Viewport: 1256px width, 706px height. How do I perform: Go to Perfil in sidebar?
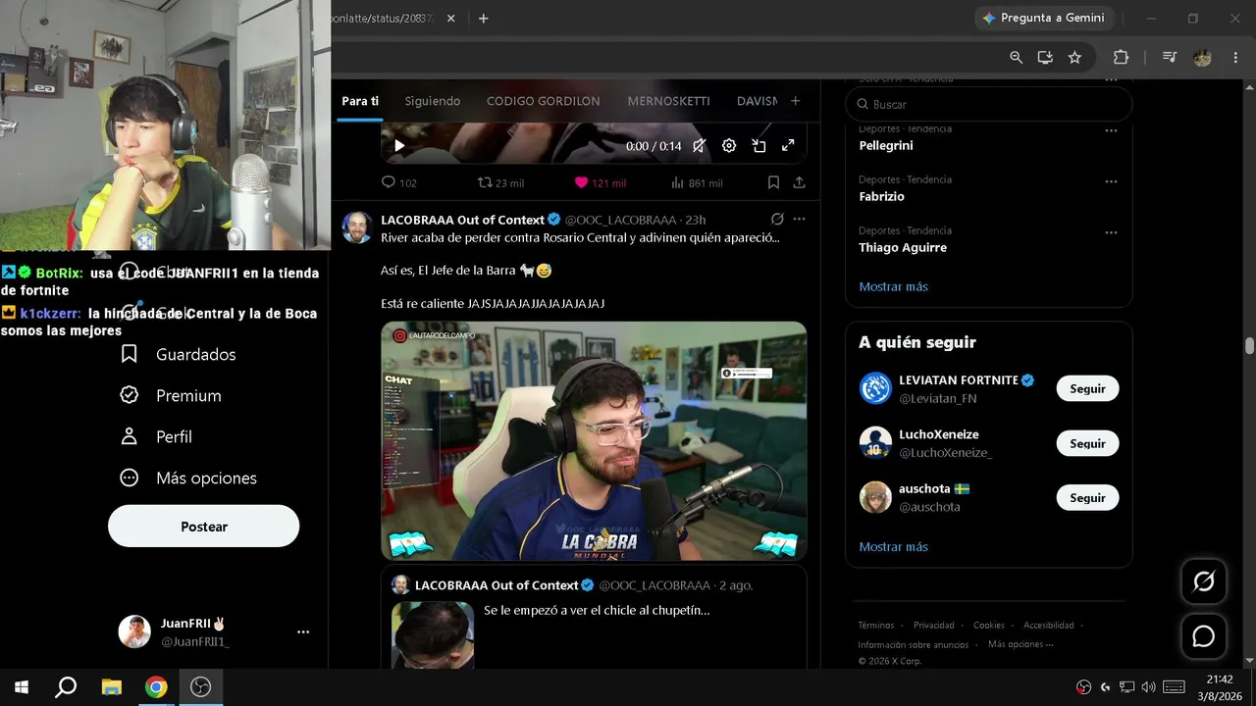click(x=157, y=436)
